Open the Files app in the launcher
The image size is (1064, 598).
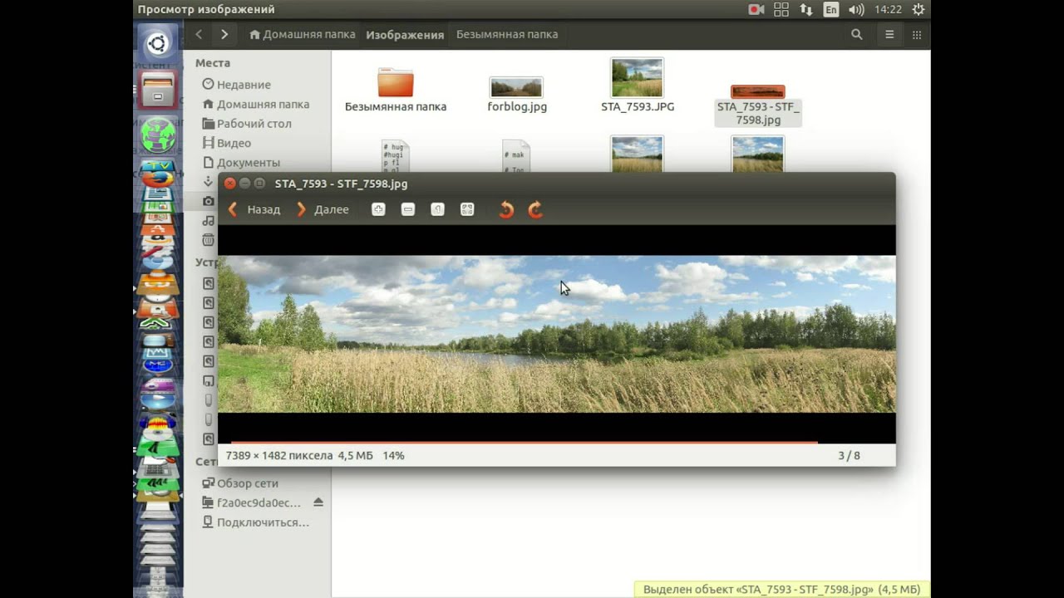click(157, 90)
